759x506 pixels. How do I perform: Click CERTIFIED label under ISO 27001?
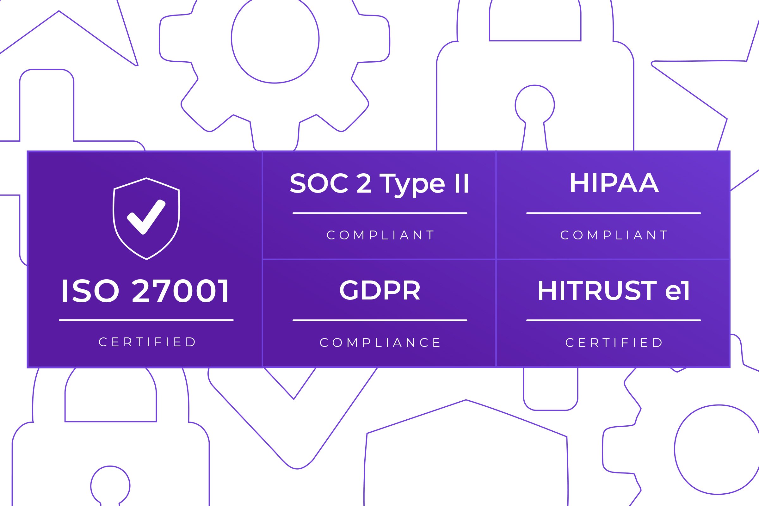[x=147, y=342]
